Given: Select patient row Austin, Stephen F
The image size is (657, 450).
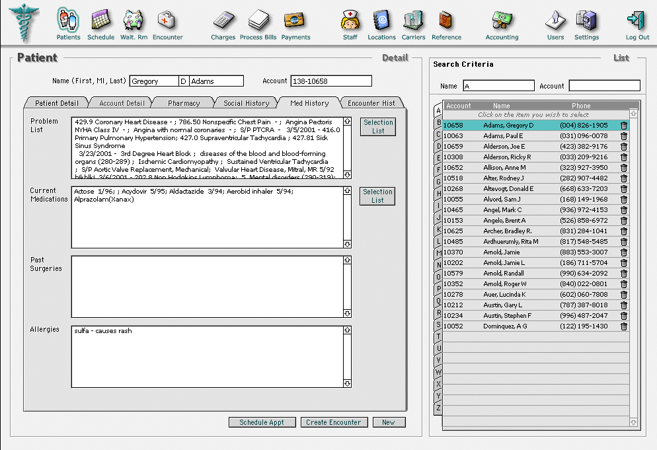Looking at the screenshot, I should [x=535, y=315].
